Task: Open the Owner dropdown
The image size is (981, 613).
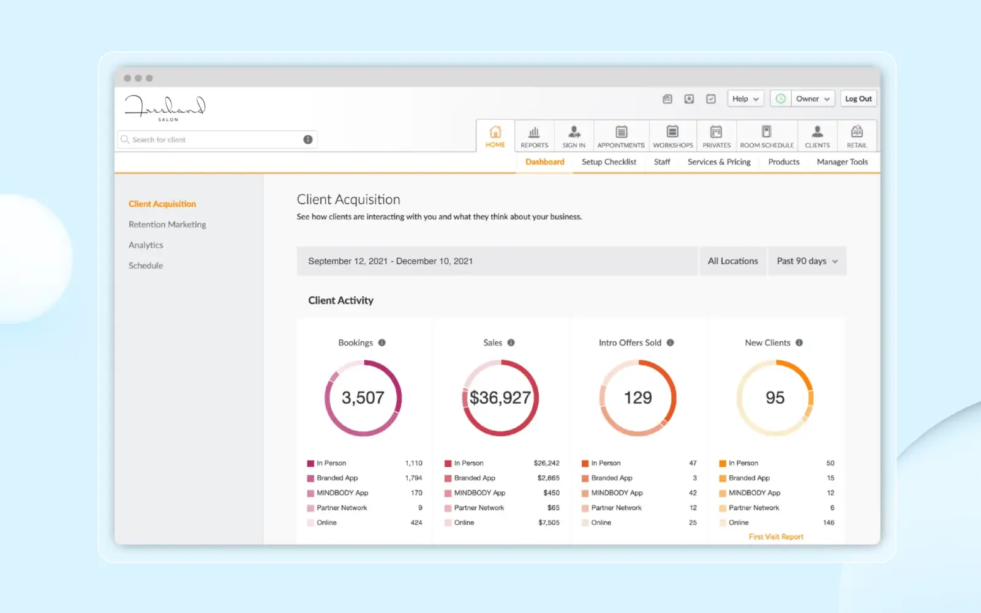Action: point(813,98)
